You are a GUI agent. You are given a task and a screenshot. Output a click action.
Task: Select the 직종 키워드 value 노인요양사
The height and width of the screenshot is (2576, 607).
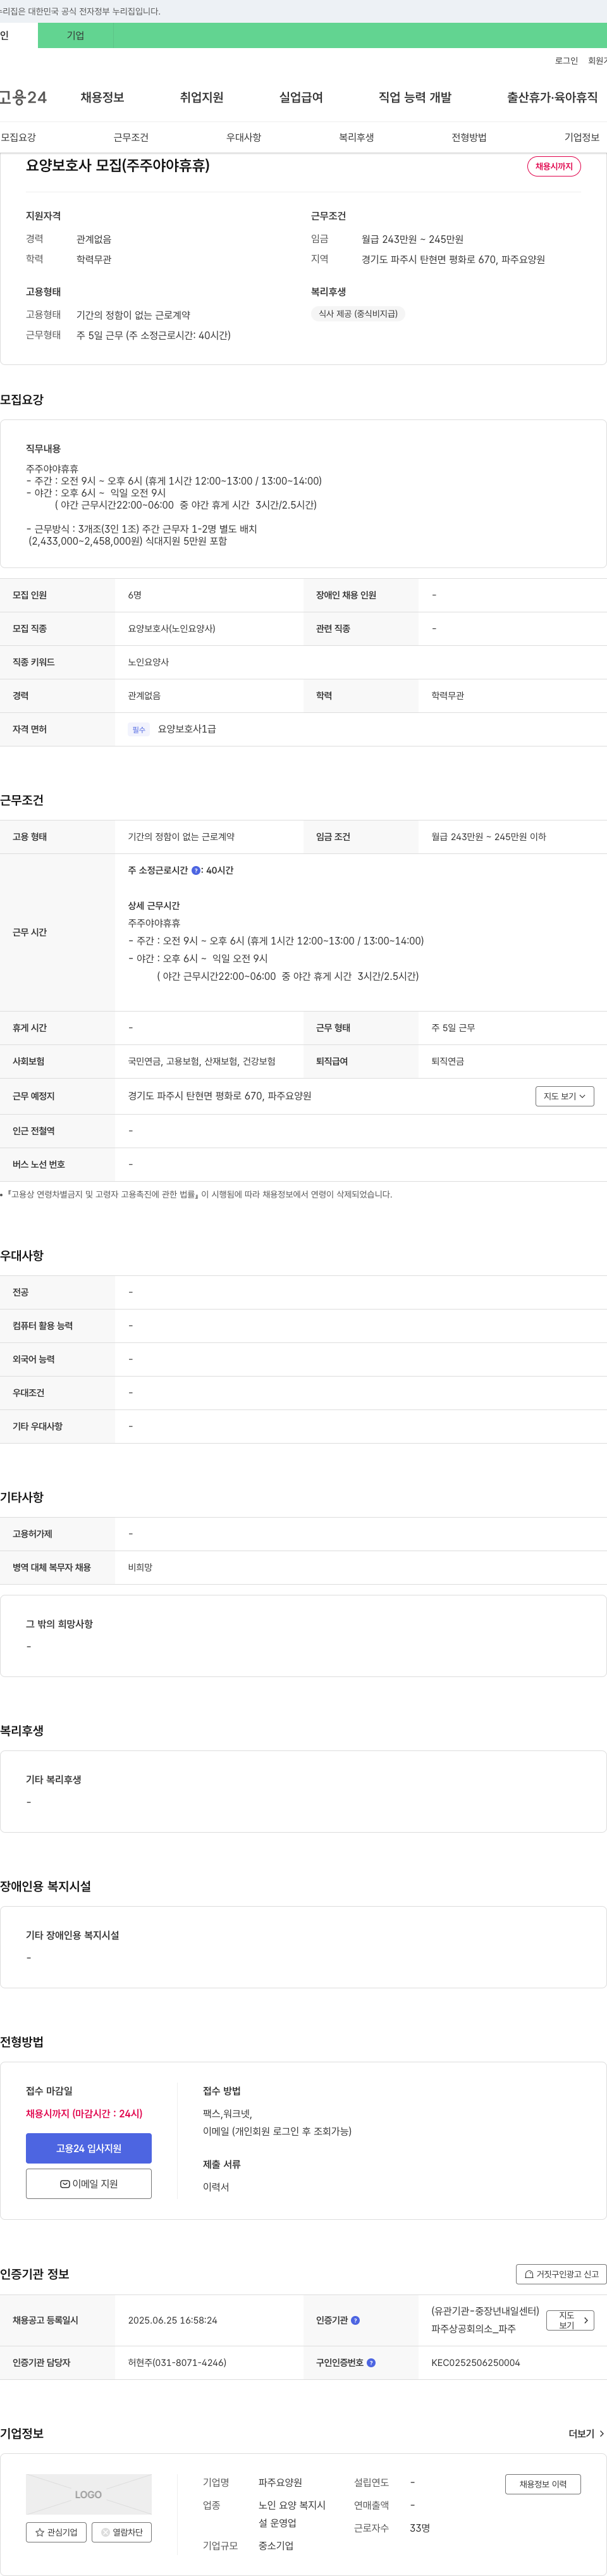tap(149, 662)
